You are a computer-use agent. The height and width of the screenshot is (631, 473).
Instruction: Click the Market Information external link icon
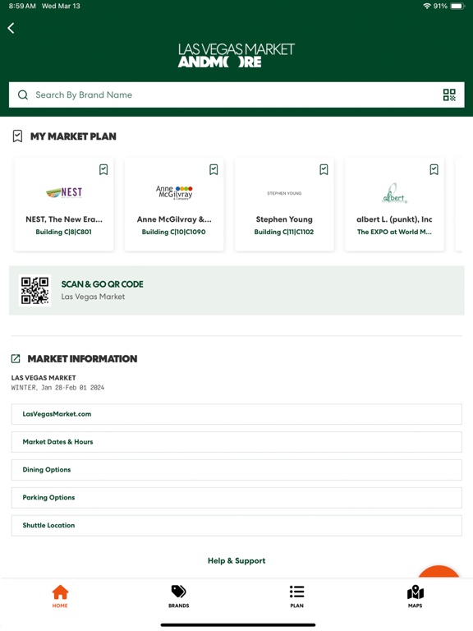point(16,358)
